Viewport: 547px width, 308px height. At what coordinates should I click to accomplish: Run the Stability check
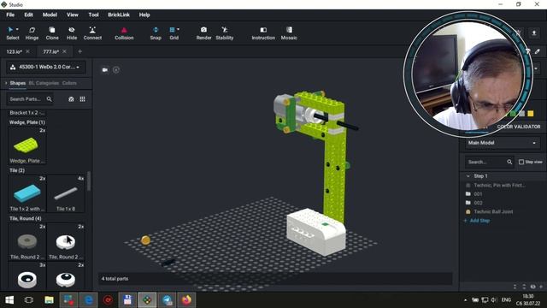[224, 33]
